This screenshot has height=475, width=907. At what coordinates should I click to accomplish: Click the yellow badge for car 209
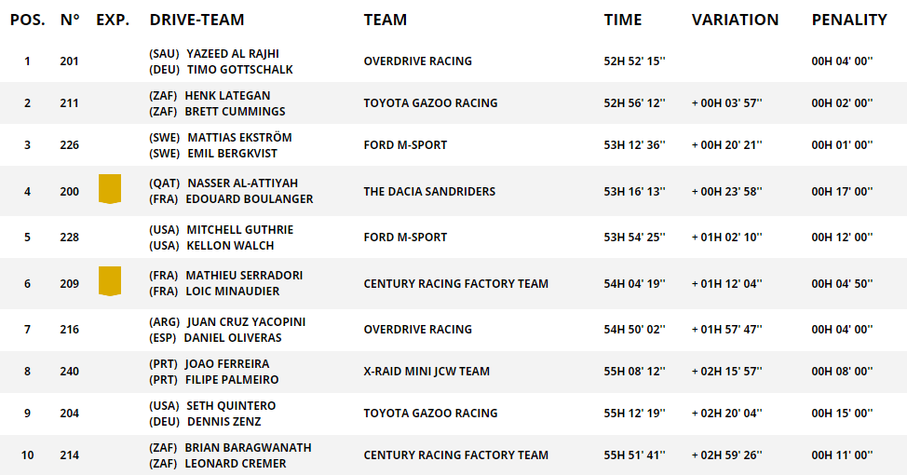click(x=110, y=281)
